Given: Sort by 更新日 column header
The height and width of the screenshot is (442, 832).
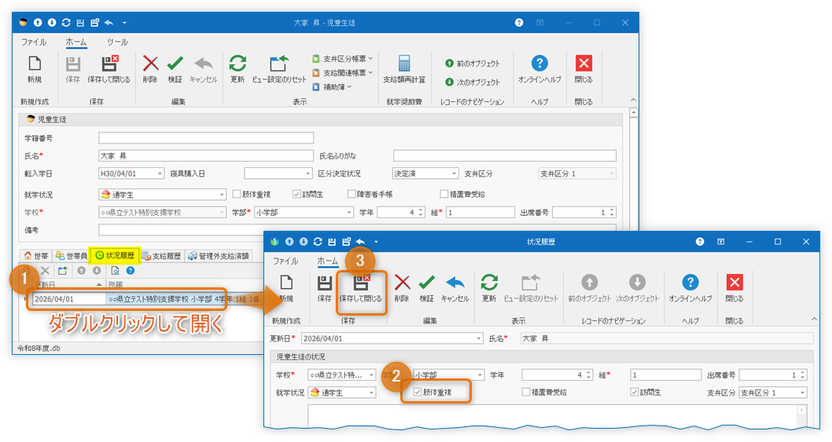Looking at the screenshot, I should point(68,285).
